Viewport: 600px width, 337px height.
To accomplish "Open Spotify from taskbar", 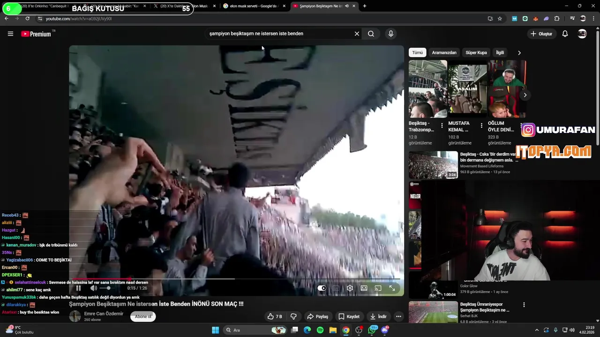I will pyautogui.click(x=320, y=330).
